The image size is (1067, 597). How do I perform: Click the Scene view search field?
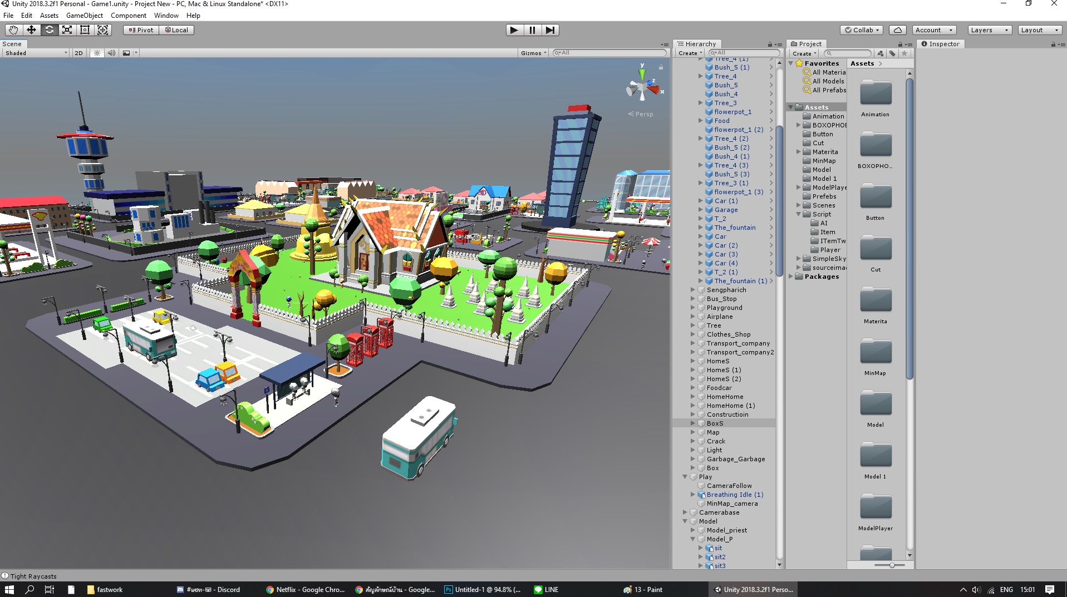coord(609,53)
